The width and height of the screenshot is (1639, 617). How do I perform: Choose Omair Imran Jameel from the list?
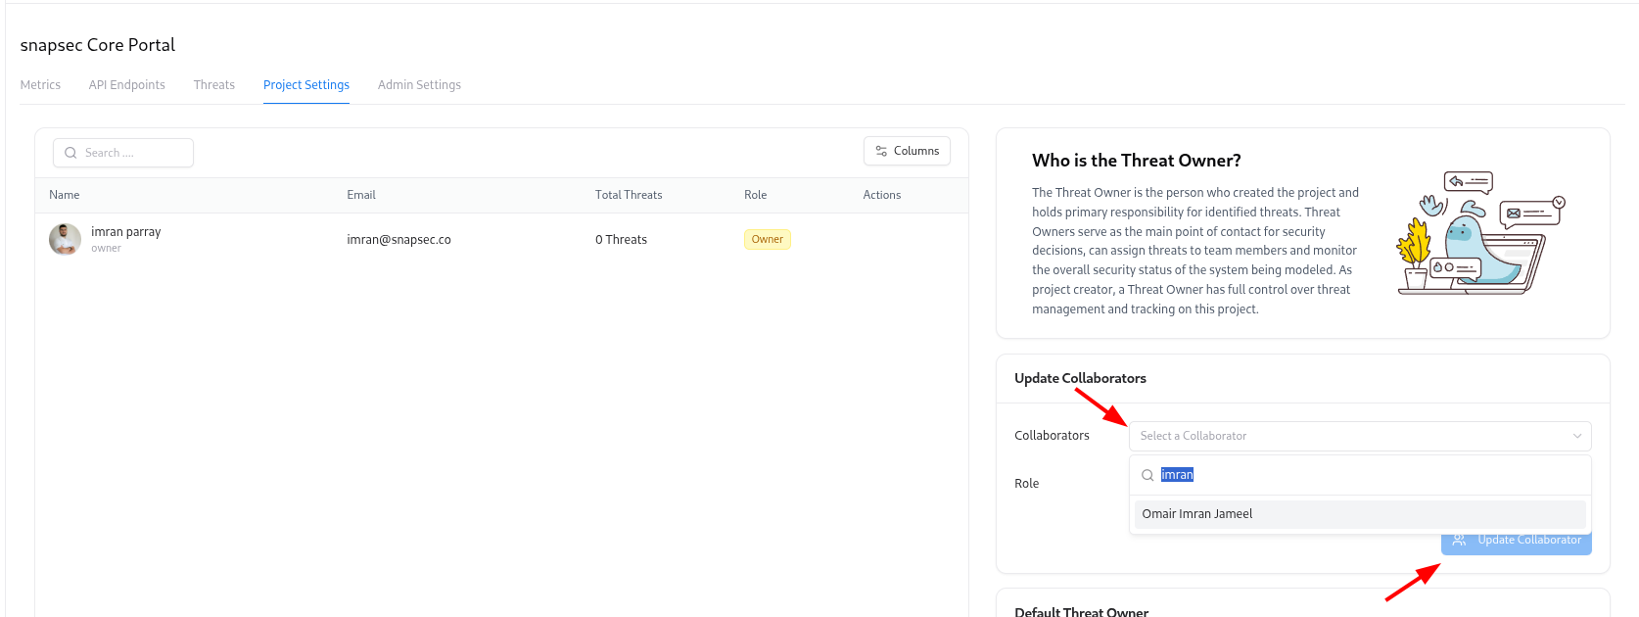(1360, 514)
